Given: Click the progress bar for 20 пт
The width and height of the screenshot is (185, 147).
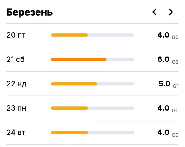Looking at the screenshot, I should pyautogui.click(x=92, y=35).
